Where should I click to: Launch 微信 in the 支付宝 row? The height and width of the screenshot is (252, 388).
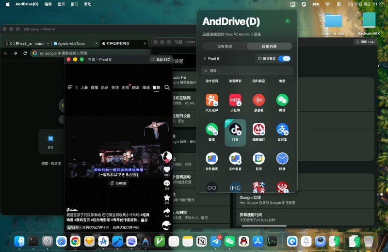point(212,129)
